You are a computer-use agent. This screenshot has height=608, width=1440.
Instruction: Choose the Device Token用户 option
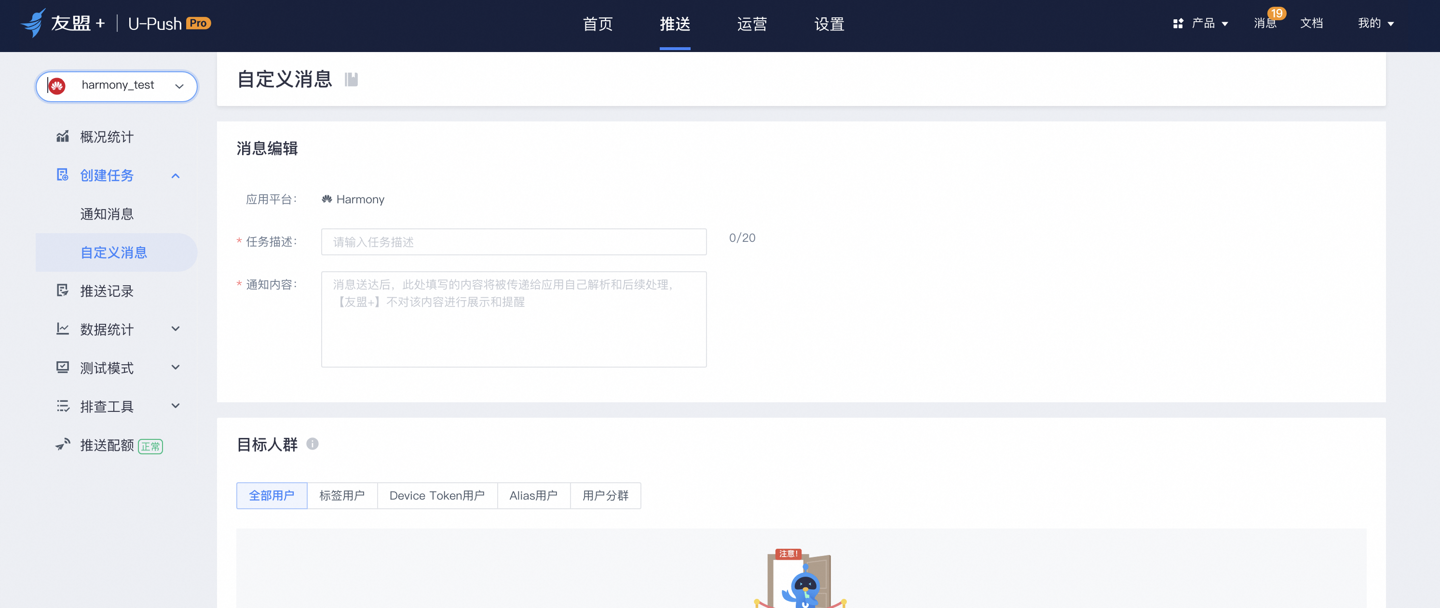pos(437,495)
